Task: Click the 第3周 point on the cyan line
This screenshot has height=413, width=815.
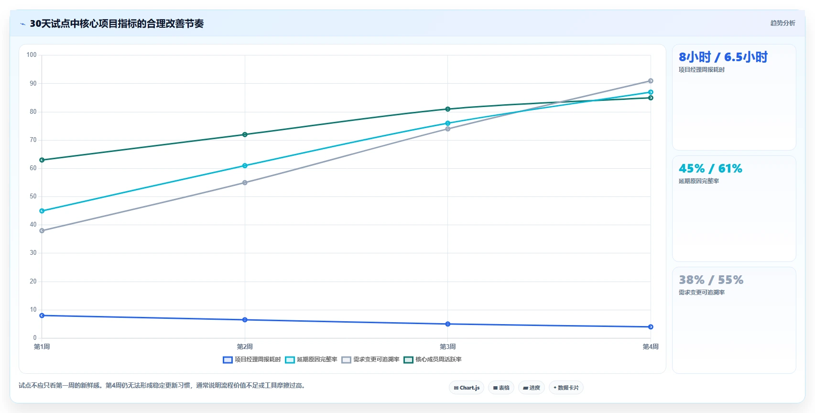Action: (x=448, y=123)
